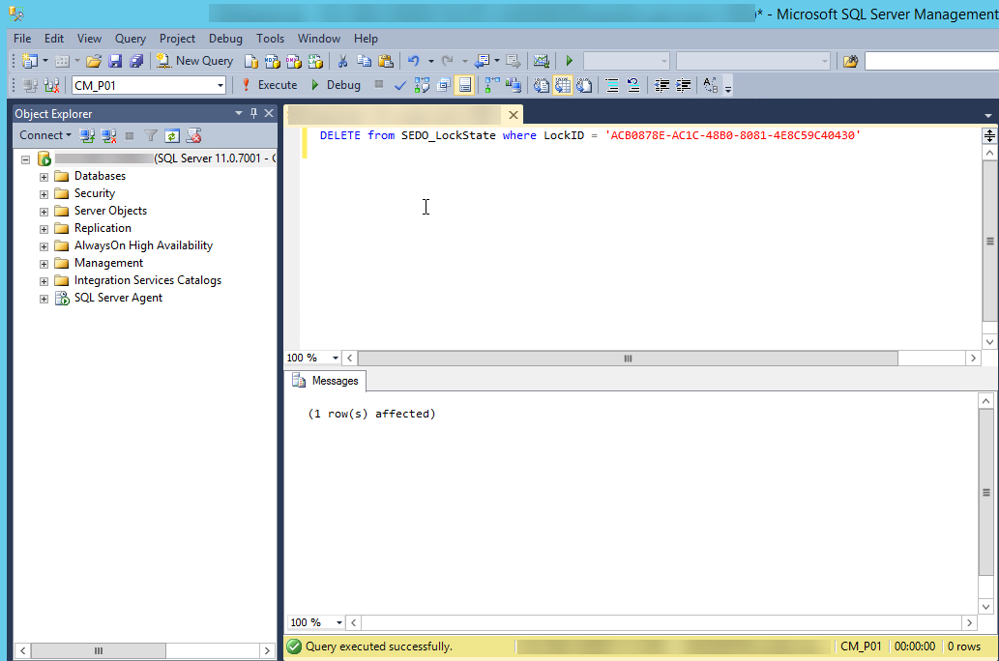The width and height of the screenshot is (999, 661).
Task: Start the query Debug icon
Action: click(x=338, y=84)
